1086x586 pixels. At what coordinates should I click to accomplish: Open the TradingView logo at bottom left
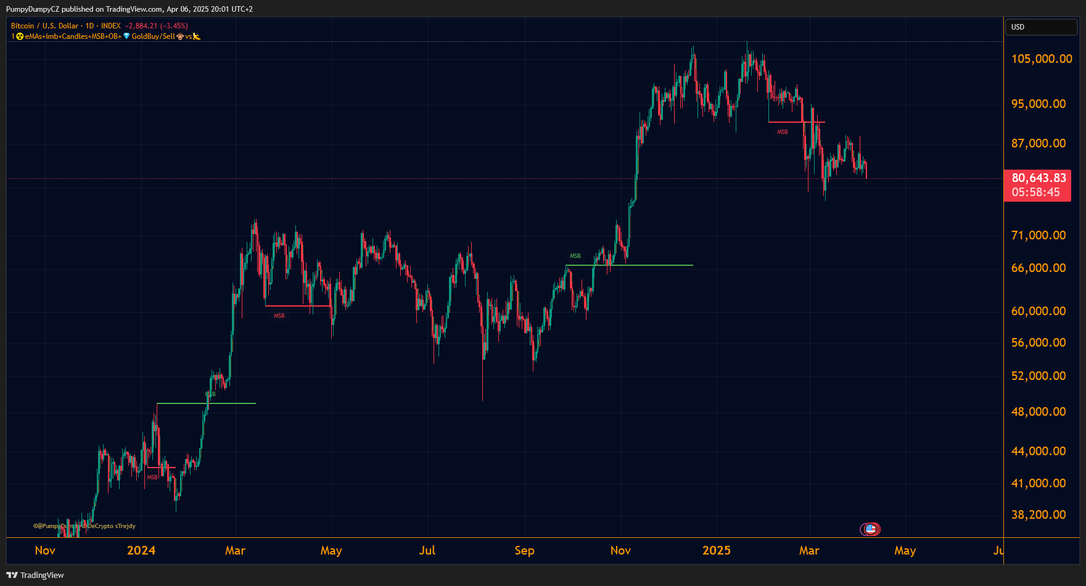[x=35, y=575]
